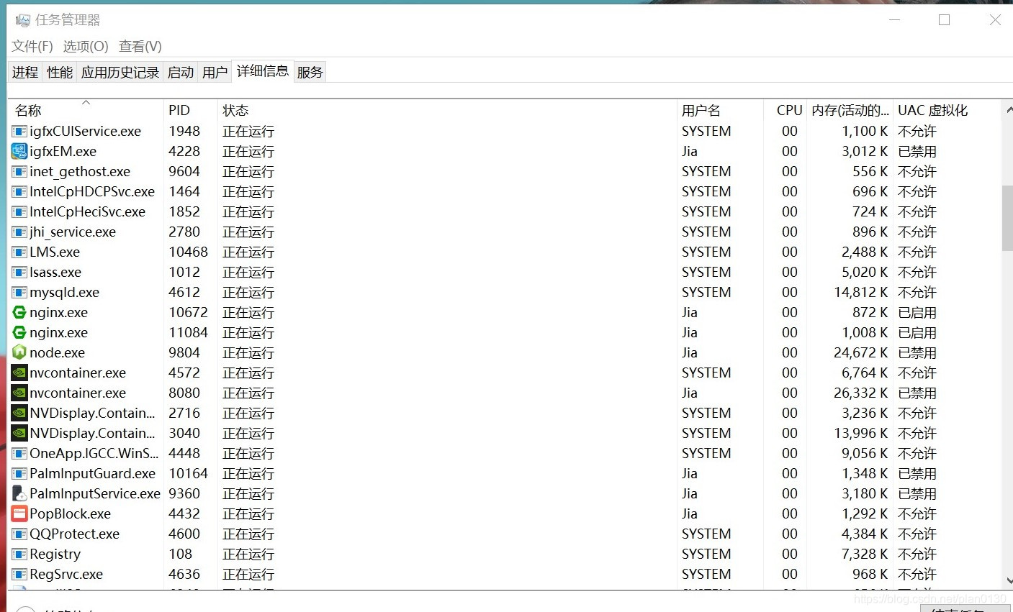Sort processes by the PID column
Viewport: 1013px width, 612px height.
(x=179, y=110)
